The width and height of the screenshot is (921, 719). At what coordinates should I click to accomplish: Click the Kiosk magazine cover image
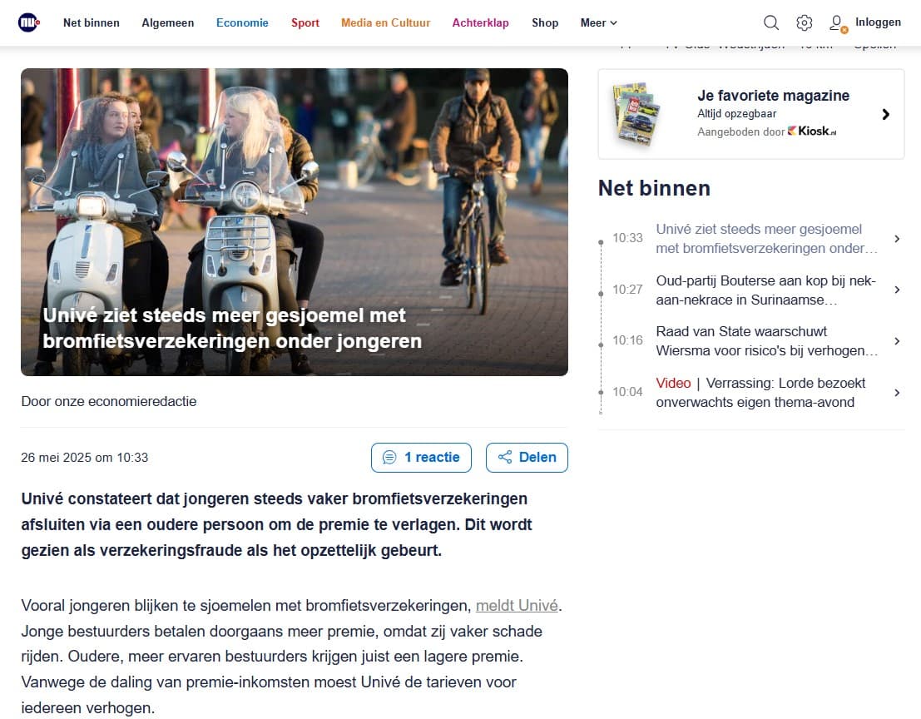coord(637,113)
